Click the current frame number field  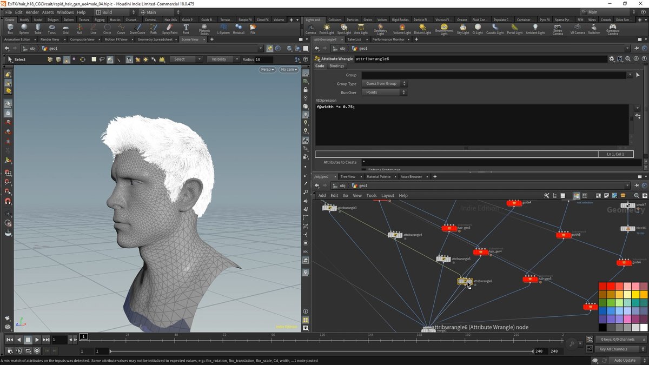coord(59,340)
